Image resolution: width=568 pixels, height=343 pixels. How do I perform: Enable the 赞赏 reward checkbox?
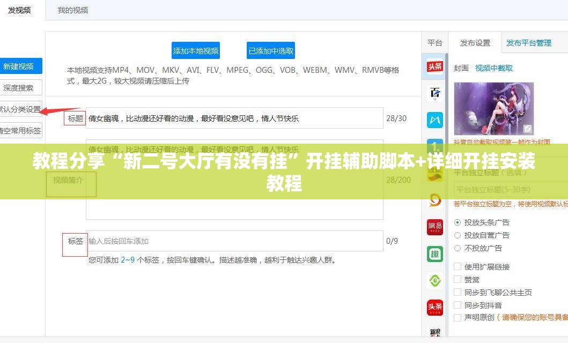458,279
